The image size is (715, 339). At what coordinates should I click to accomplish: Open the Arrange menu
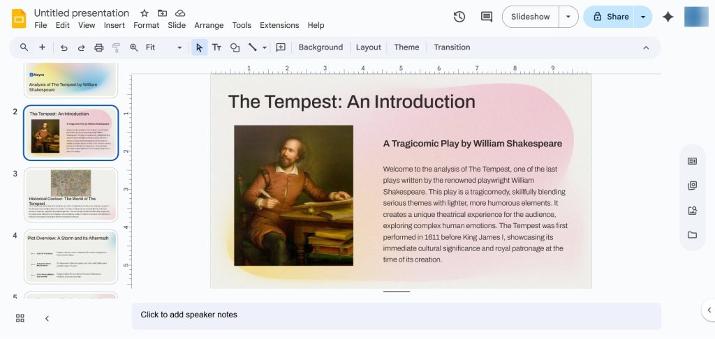209,25
